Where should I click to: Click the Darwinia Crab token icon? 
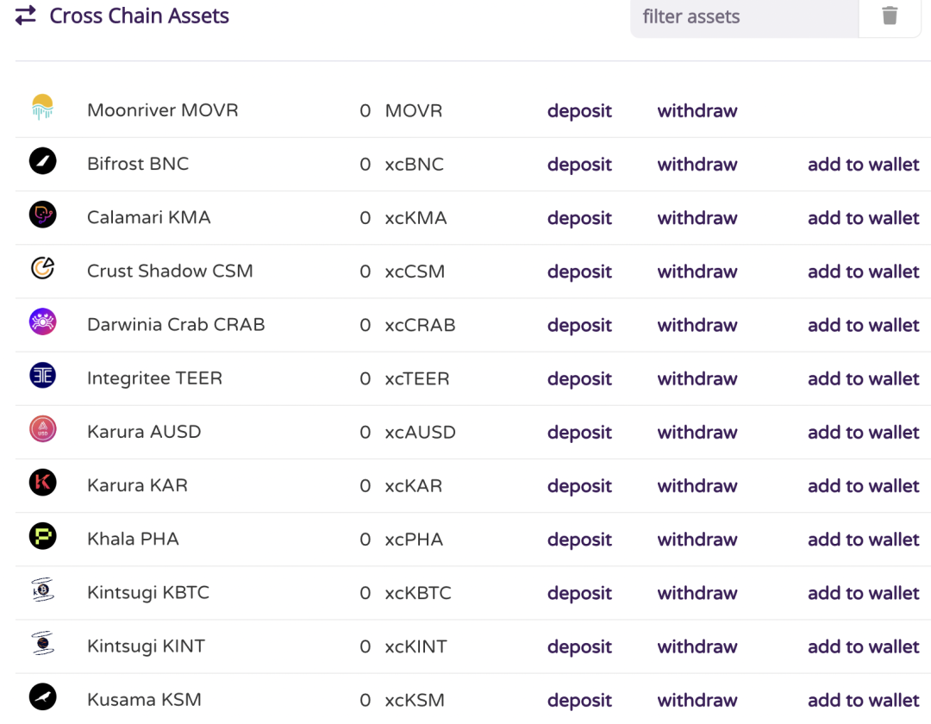[x=42, y=321]
